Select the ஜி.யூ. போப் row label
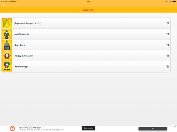The height and width of the screenshot is (132, 177). tap(20, 45)
